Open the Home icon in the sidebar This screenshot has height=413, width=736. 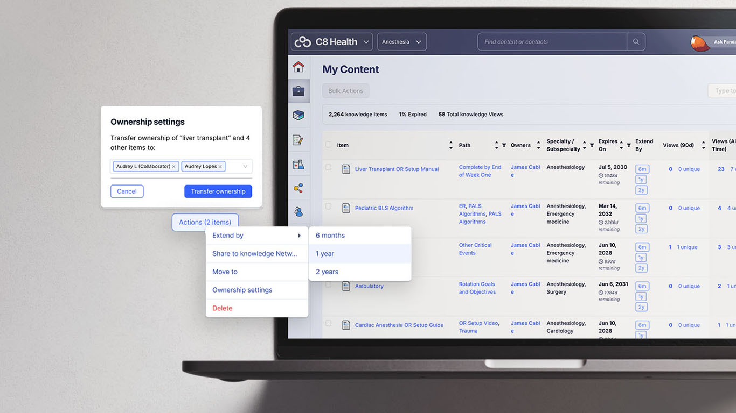(x=298, y=67)
